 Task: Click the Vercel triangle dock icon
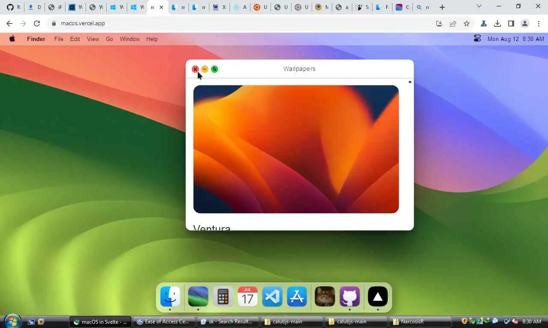[378, 296]
